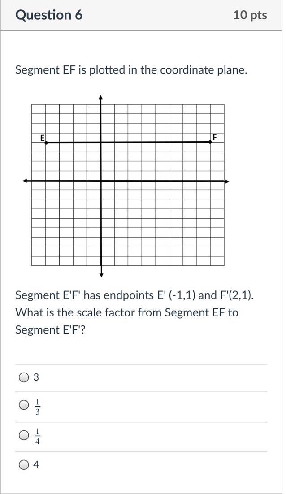Screen dimensions: 286x494
Task: Click the left arrowhead of the x-axis
Action: pyautogui.click(x=26, y=181)
